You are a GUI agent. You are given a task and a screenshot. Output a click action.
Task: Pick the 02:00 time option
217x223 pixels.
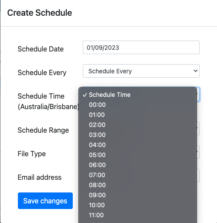pos(138,125)
